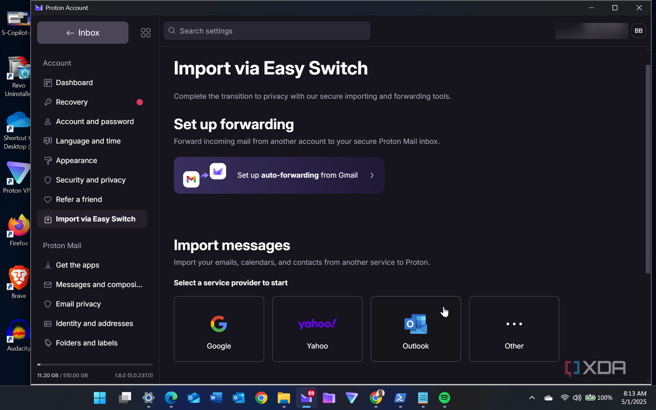Image resolution: width=656 pixels, height=410 pixels.
Task: Open Word from the taskbar
Action: pyautogui.click(x=216, y=398)
